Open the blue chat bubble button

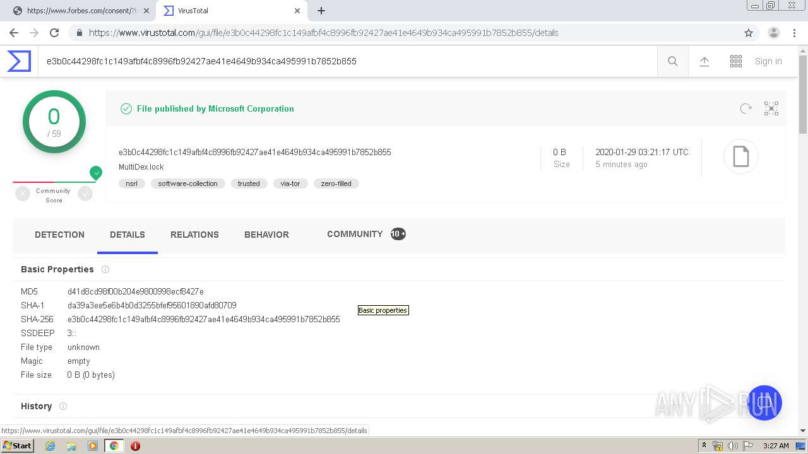point(764,403)
